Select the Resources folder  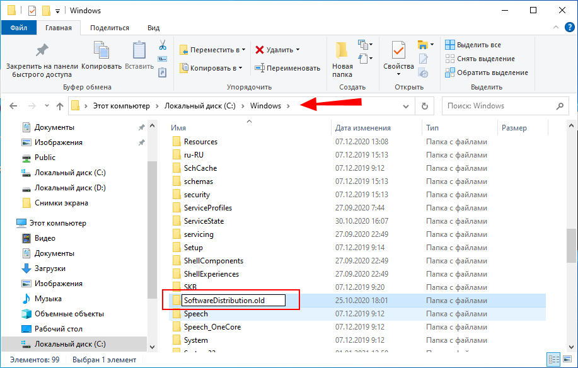point(200,141)
